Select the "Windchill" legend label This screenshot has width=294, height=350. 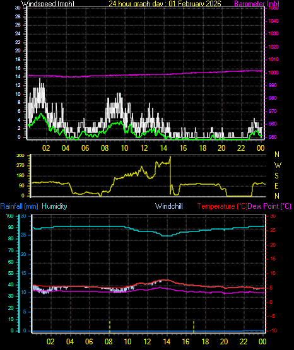coord(168,206)
